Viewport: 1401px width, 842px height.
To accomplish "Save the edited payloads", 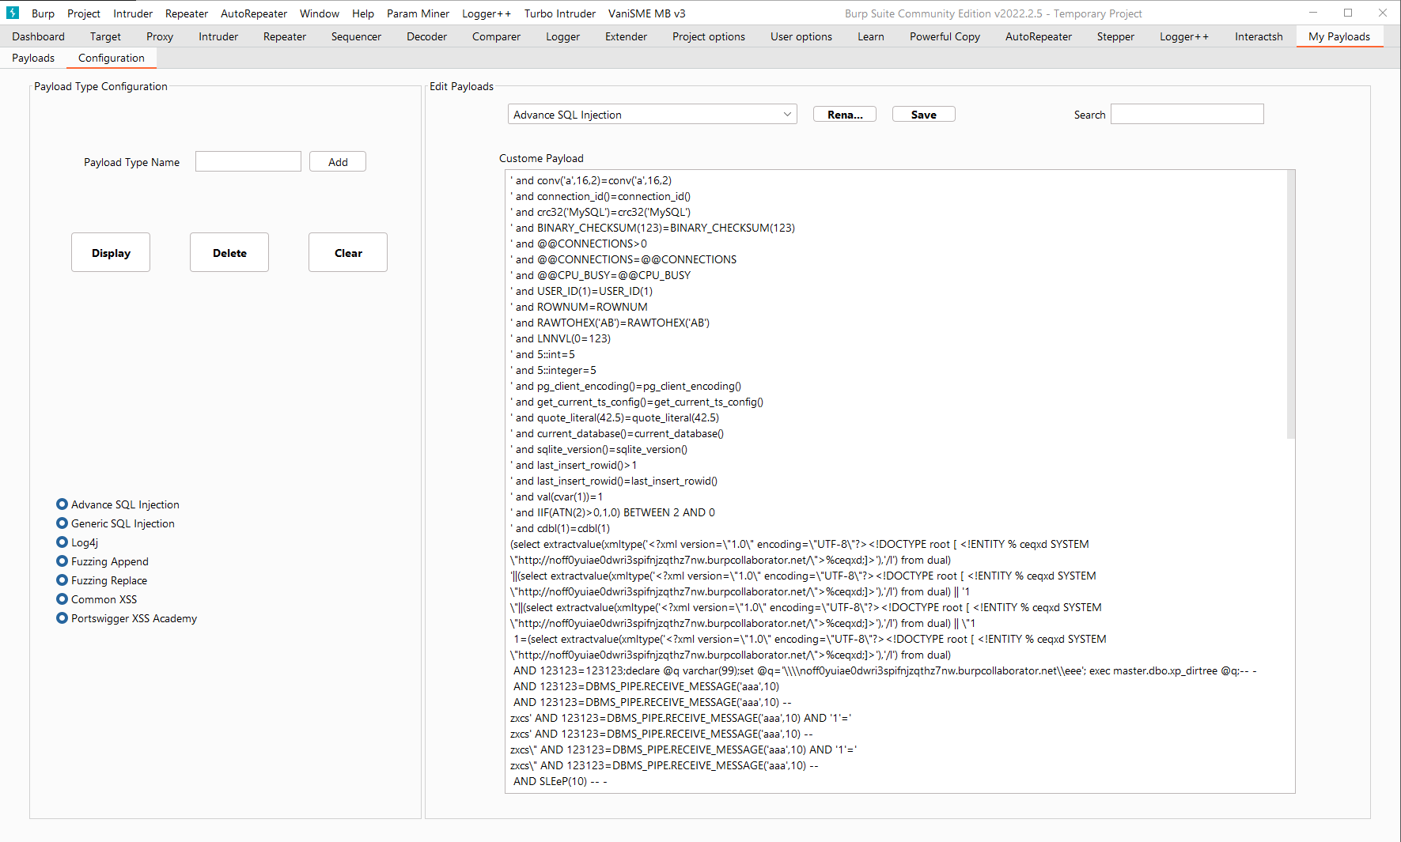I will [x=922, y=113].
